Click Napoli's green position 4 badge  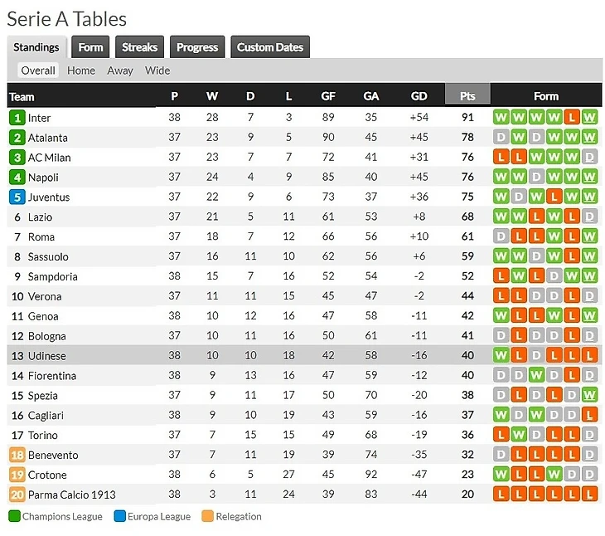(x=17, y=178)
